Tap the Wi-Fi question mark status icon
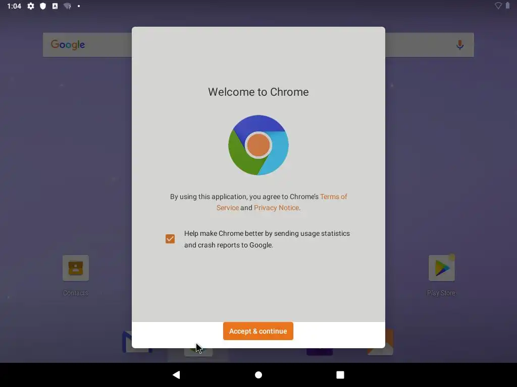This screenshot has width=517, height=387. click(x=67, y=6)
